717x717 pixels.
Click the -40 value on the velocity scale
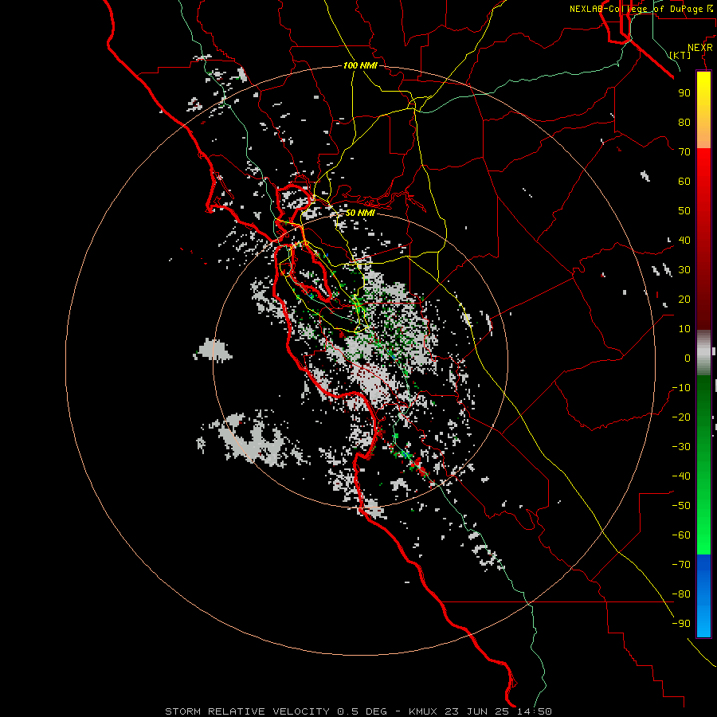click(x=681, y=476)
